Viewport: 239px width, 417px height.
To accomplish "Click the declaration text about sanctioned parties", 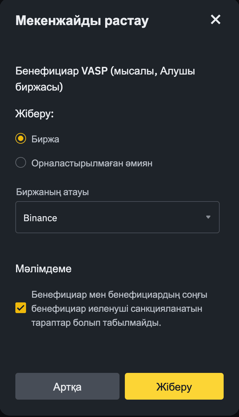I will [119, 308].
